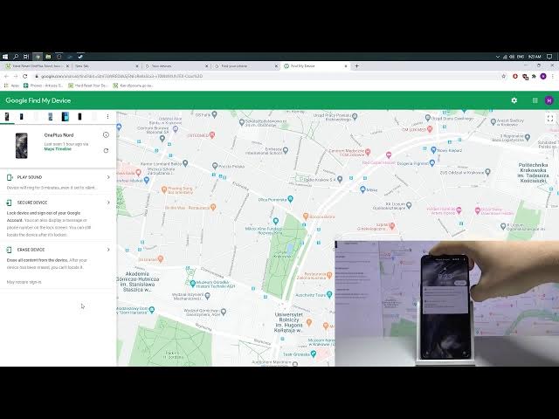Reload the page in Chrome

pos(25,76)
